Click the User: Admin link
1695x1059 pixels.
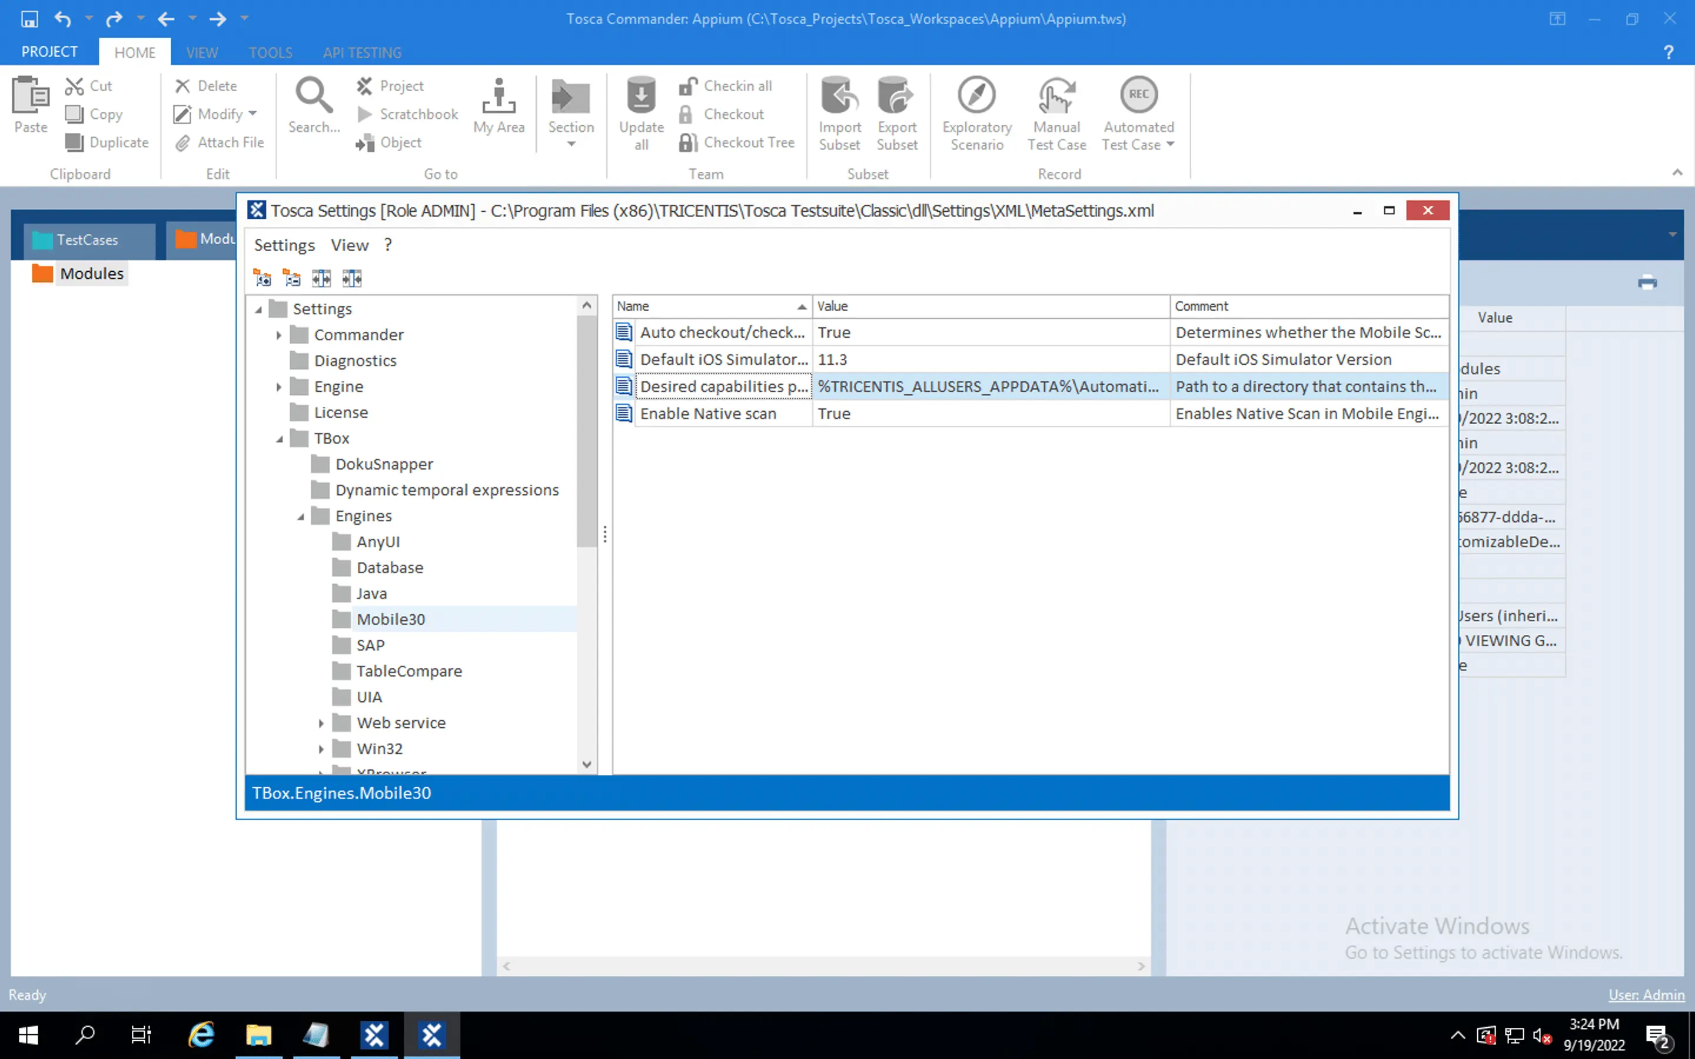click(x=1646, y=994)
